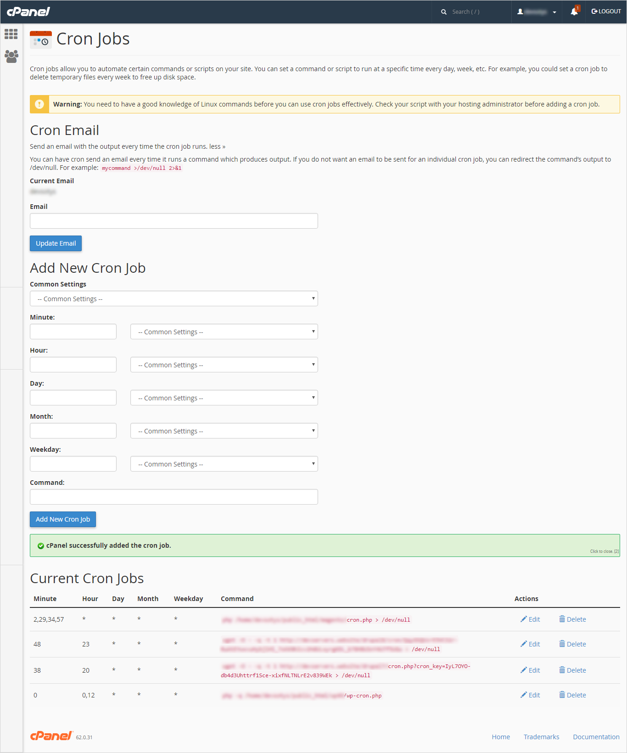Click the Command input field
Viewport: 627px width, 753px height.
pos(174,497)
